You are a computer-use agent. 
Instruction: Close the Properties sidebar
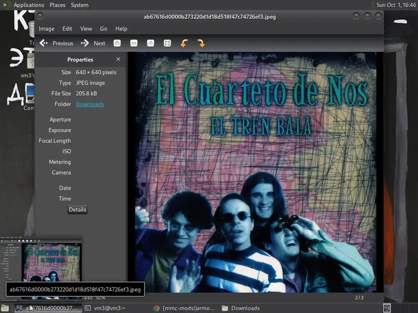click(118, 59)
